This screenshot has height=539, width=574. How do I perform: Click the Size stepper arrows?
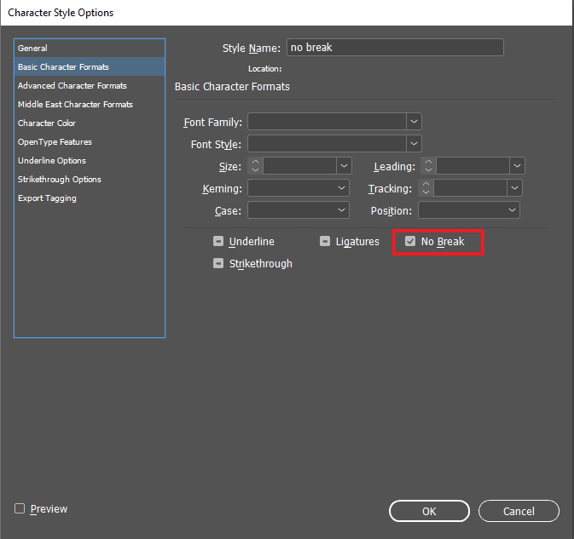(x=255, y=166)
